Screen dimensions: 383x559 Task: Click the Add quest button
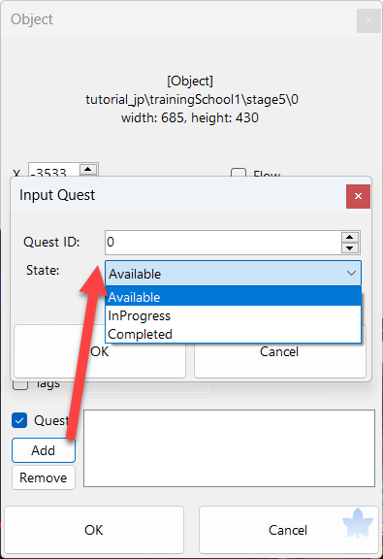44,450
